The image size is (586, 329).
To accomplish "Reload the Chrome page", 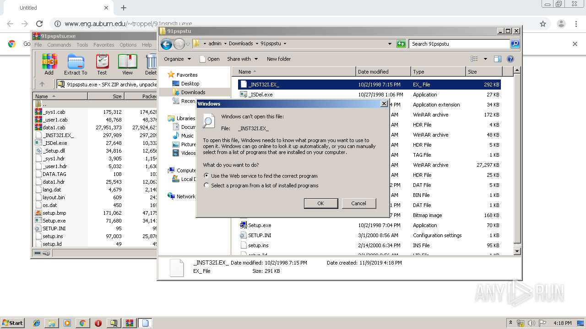I will [x=39, y=24].
